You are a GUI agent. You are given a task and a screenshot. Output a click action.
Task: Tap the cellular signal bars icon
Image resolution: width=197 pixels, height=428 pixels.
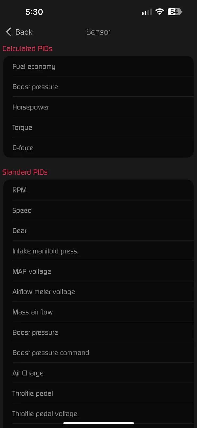147,12
